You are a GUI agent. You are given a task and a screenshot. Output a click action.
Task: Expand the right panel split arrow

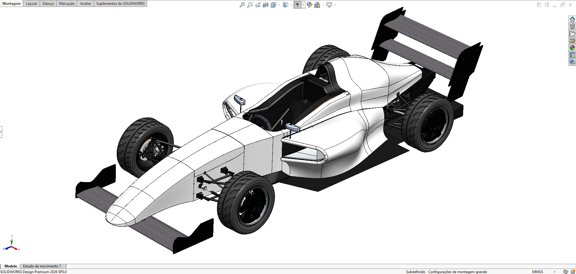(x=547, y=5)
